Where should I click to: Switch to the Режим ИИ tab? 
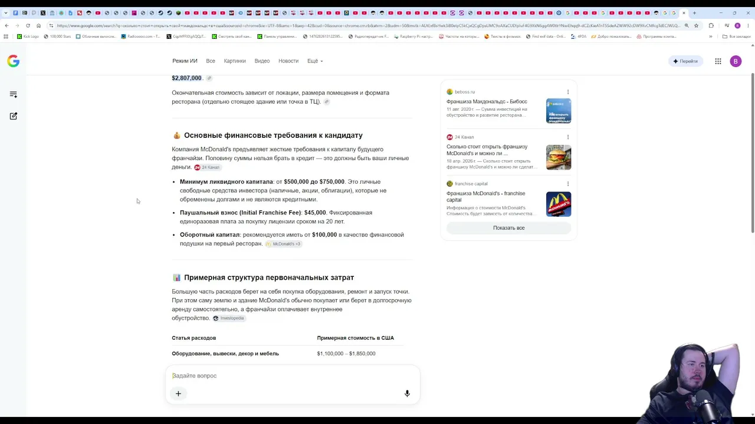pyautogui.click(x=185, y=61)
